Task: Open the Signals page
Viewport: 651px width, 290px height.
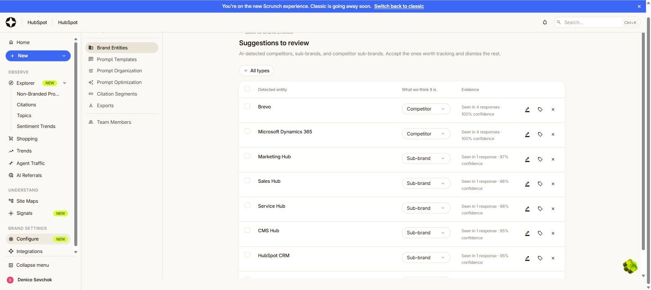Action: [x=38, y=213]
